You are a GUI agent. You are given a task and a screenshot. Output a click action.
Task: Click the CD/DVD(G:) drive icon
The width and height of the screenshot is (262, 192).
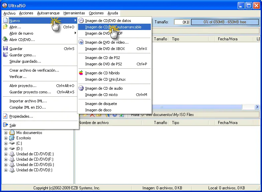(12, 164)
